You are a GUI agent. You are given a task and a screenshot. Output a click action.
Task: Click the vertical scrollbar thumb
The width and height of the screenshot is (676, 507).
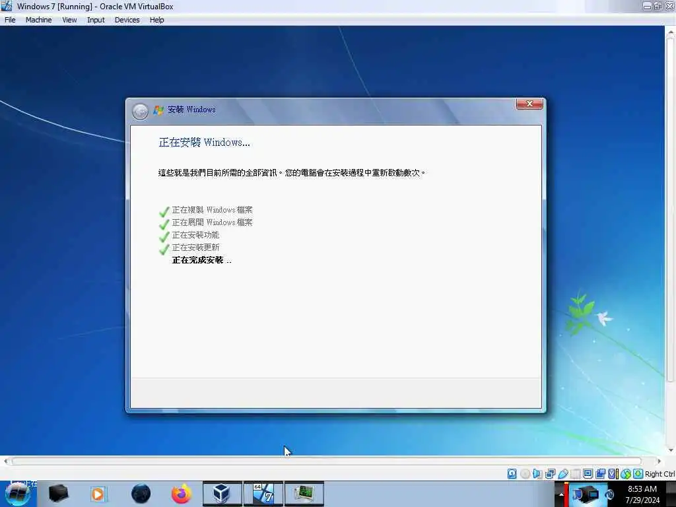671,209
